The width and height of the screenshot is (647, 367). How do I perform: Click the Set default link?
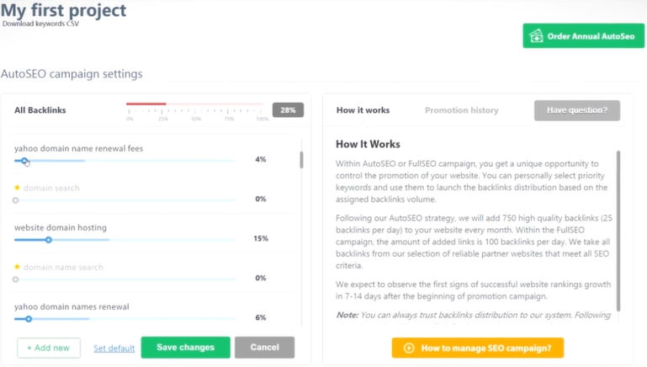coord(114,348)
